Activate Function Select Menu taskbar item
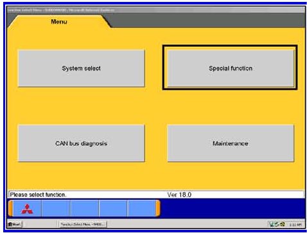The image size is (307, 233). pos(83,224)
